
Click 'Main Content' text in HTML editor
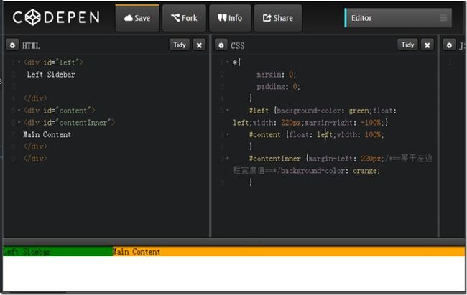[x=47, y=134]
